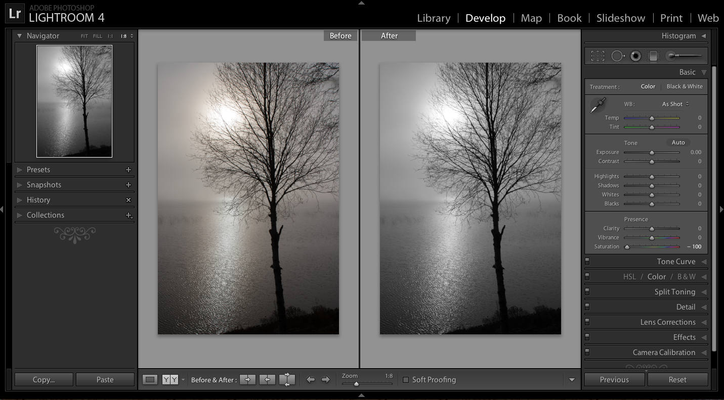724x400 pixels.
Task: Open the WB As Shot dropdown
Action: pyautogui.click(x=675, y=104)
